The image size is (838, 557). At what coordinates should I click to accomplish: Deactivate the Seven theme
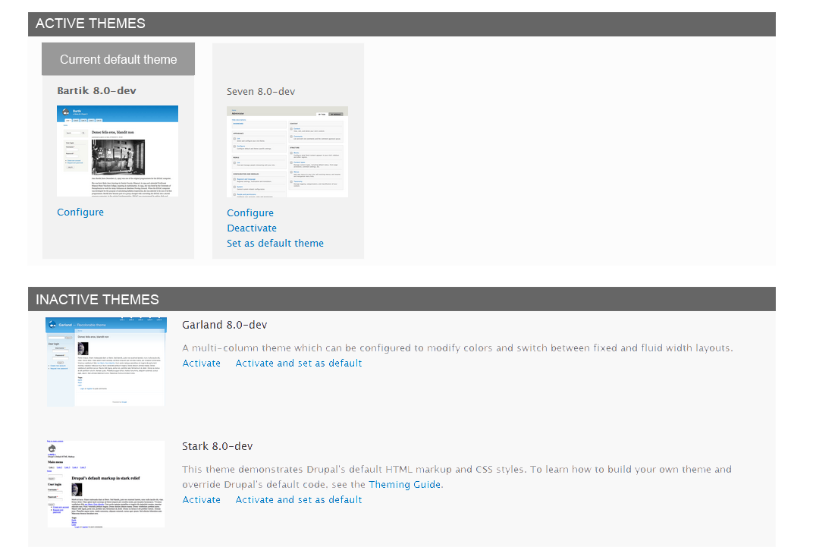point(252,228)
